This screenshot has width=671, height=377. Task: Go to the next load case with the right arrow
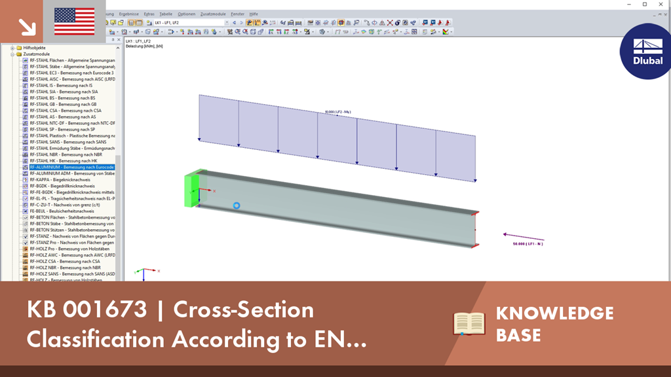(241, 23)
